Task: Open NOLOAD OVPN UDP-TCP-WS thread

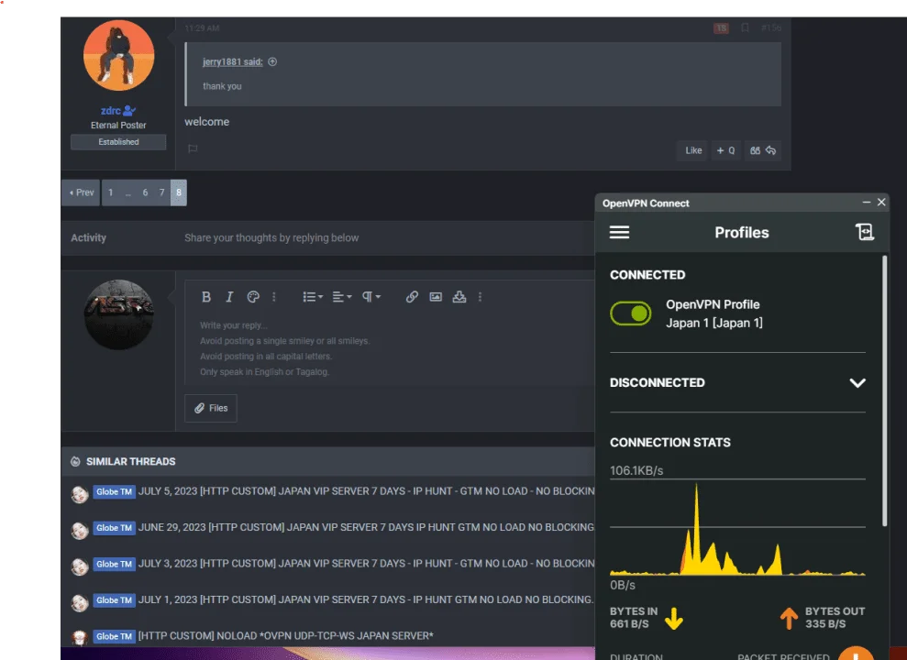Action: click(x=286, y=636)
